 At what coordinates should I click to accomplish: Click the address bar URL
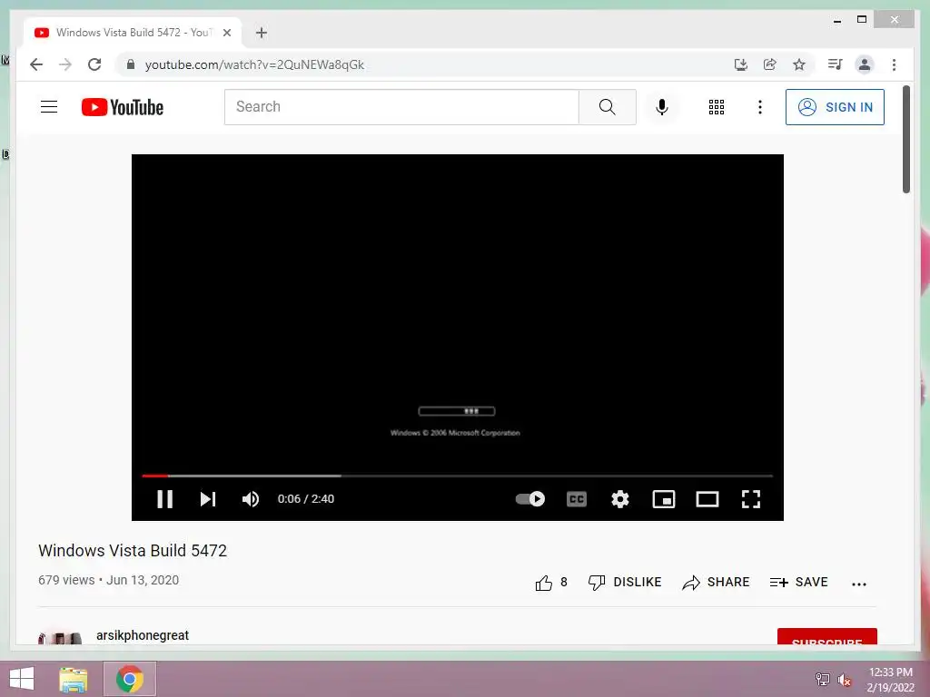pyautogui.click(x=254, y=64)
